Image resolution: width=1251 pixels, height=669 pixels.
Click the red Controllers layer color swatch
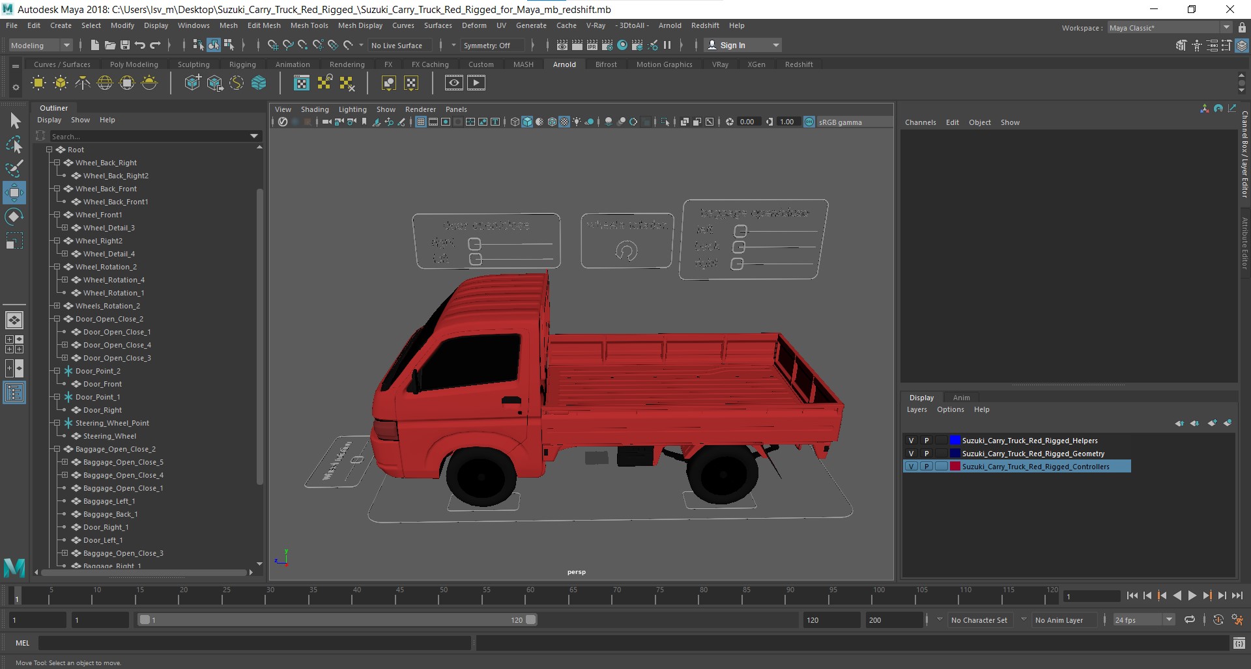(x=955, y=467)
